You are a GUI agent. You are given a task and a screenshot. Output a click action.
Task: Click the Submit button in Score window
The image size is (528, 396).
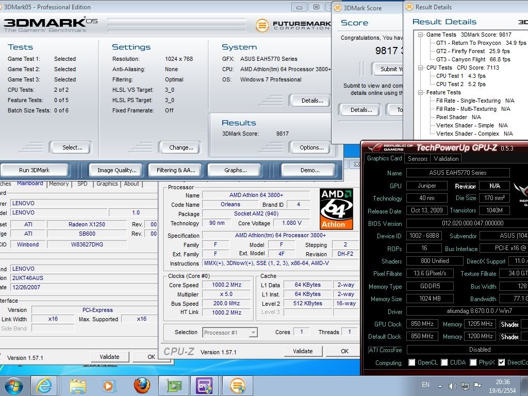point(388,69)
